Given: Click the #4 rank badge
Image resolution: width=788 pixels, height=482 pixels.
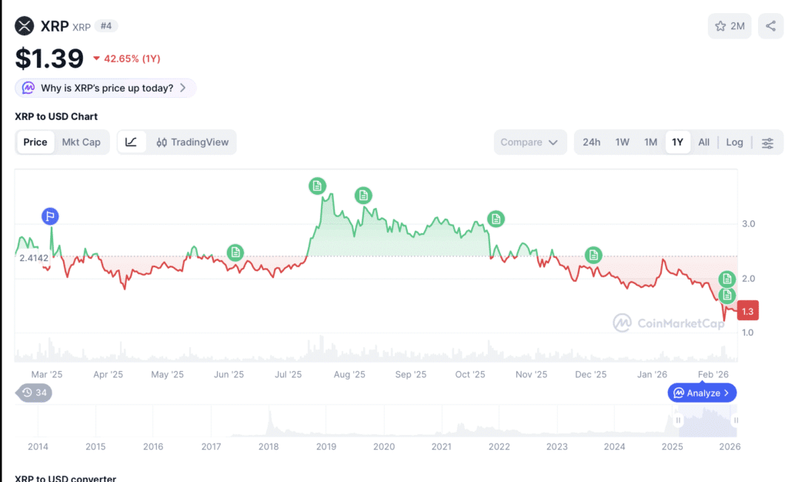Looking at the screenshot, I should [x=106, y=26].
